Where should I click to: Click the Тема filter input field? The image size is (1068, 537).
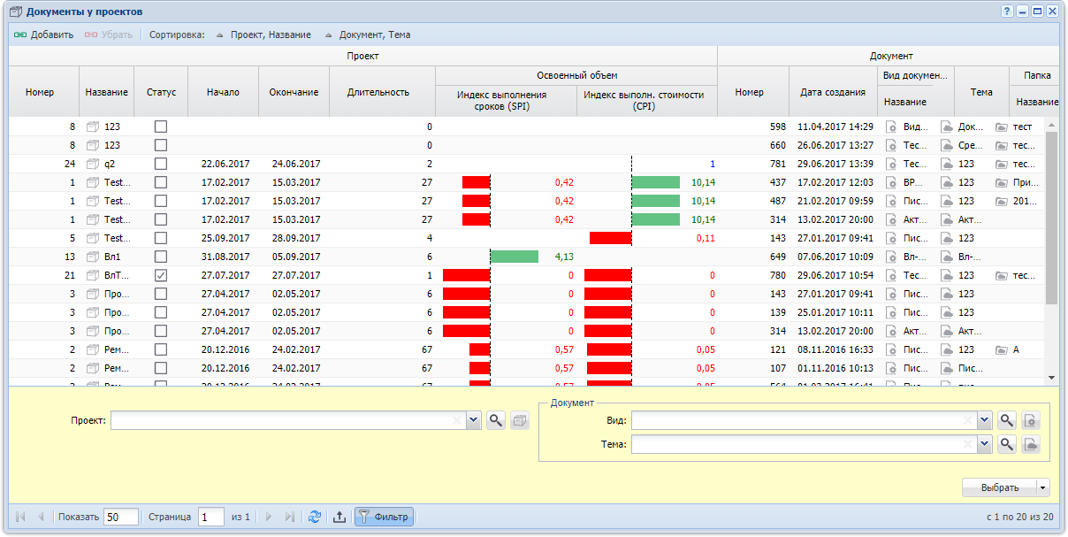[804, 444]
